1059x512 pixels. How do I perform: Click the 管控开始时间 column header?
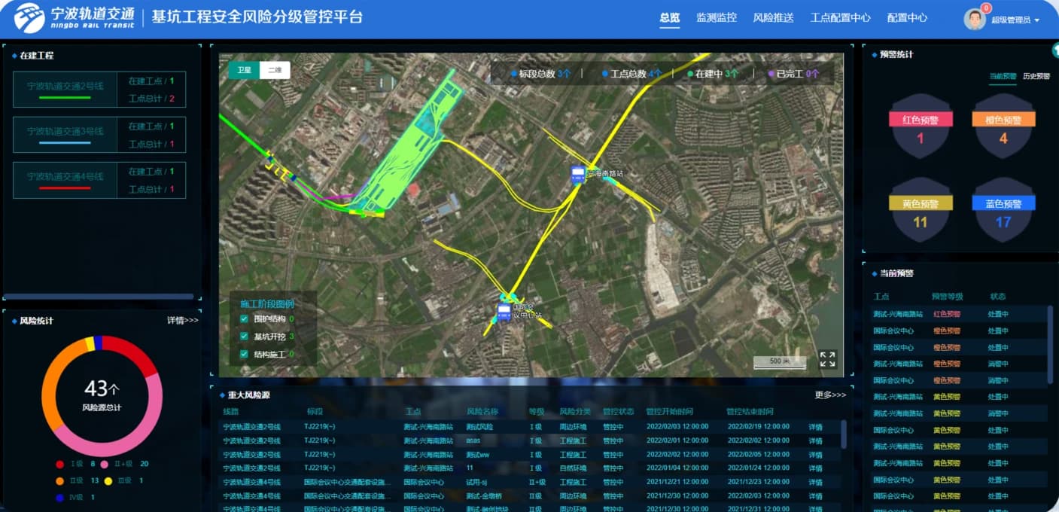point(670,412)
